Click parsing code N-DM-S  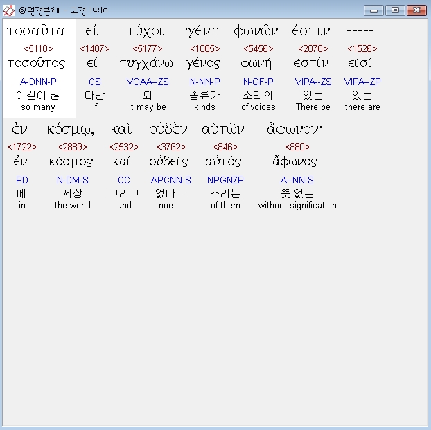coord(73,180)
